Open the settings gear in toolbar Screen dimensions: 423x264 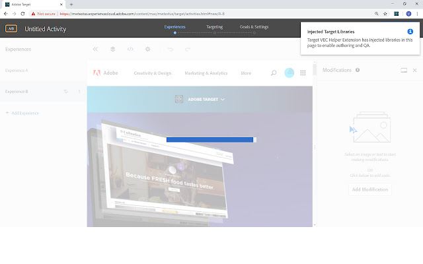(148, 49)
